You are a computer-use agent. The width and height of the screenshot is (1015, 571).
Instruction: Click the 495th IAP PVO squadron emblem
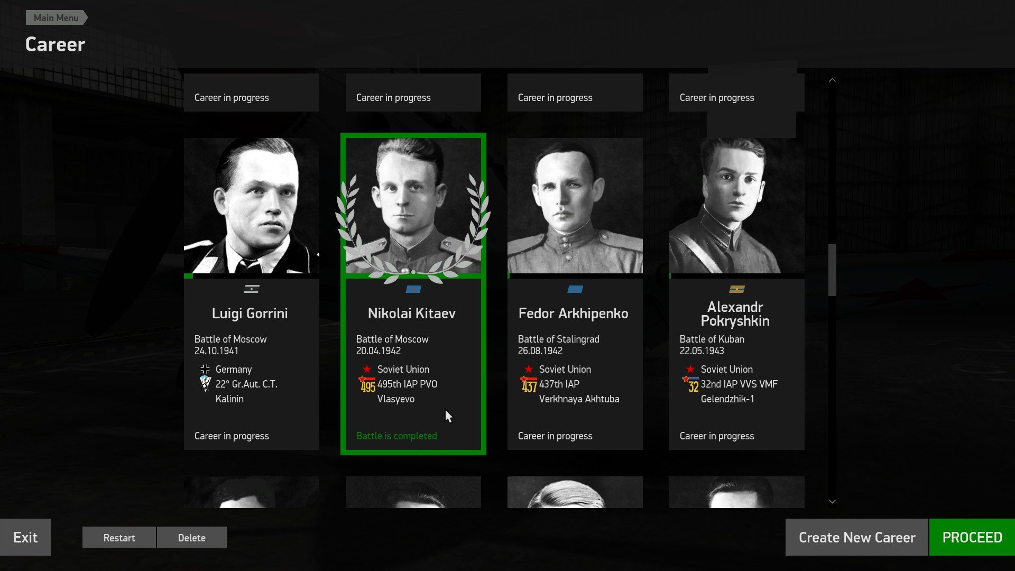[x=367, y=384]
